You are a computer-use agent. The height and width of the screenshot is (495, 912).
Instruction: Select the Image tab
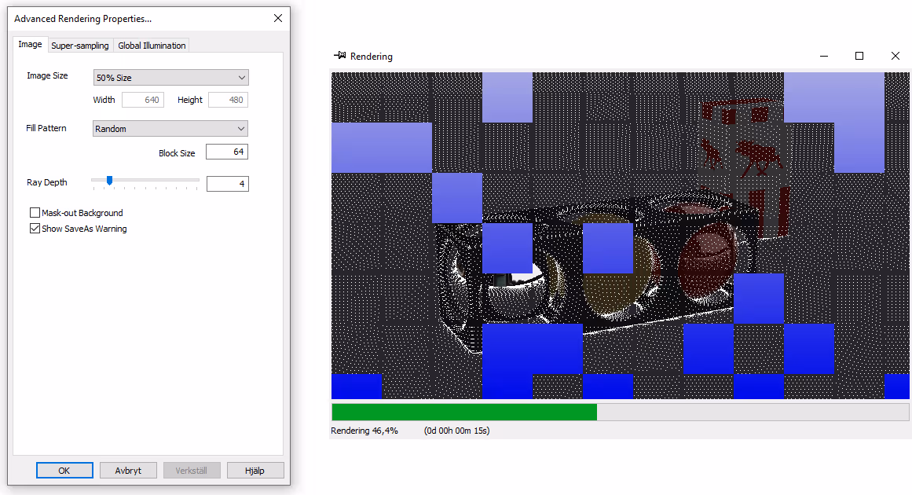(29, 44)
